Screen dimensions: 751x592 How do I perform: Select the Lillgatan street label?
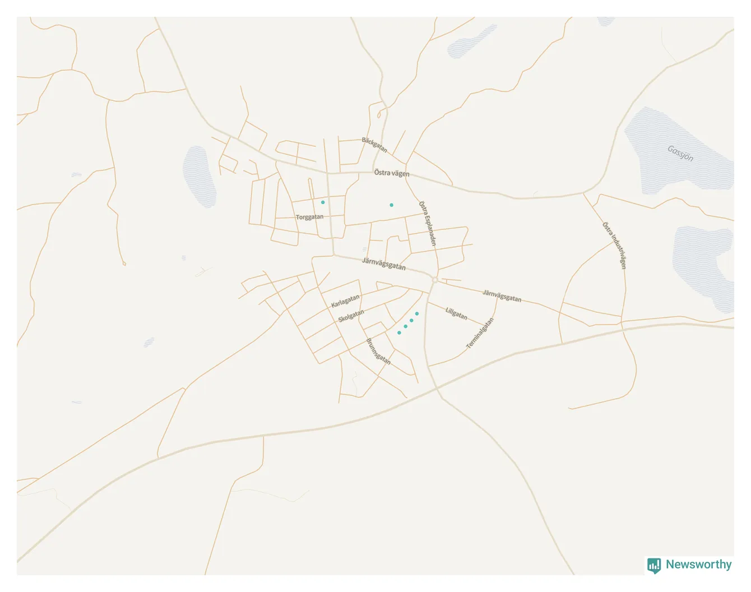click(x=456, y=313)
